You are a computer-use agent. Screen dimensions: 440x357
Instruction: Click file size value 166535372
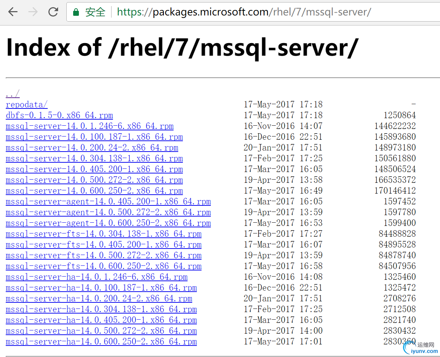point(395,180)
